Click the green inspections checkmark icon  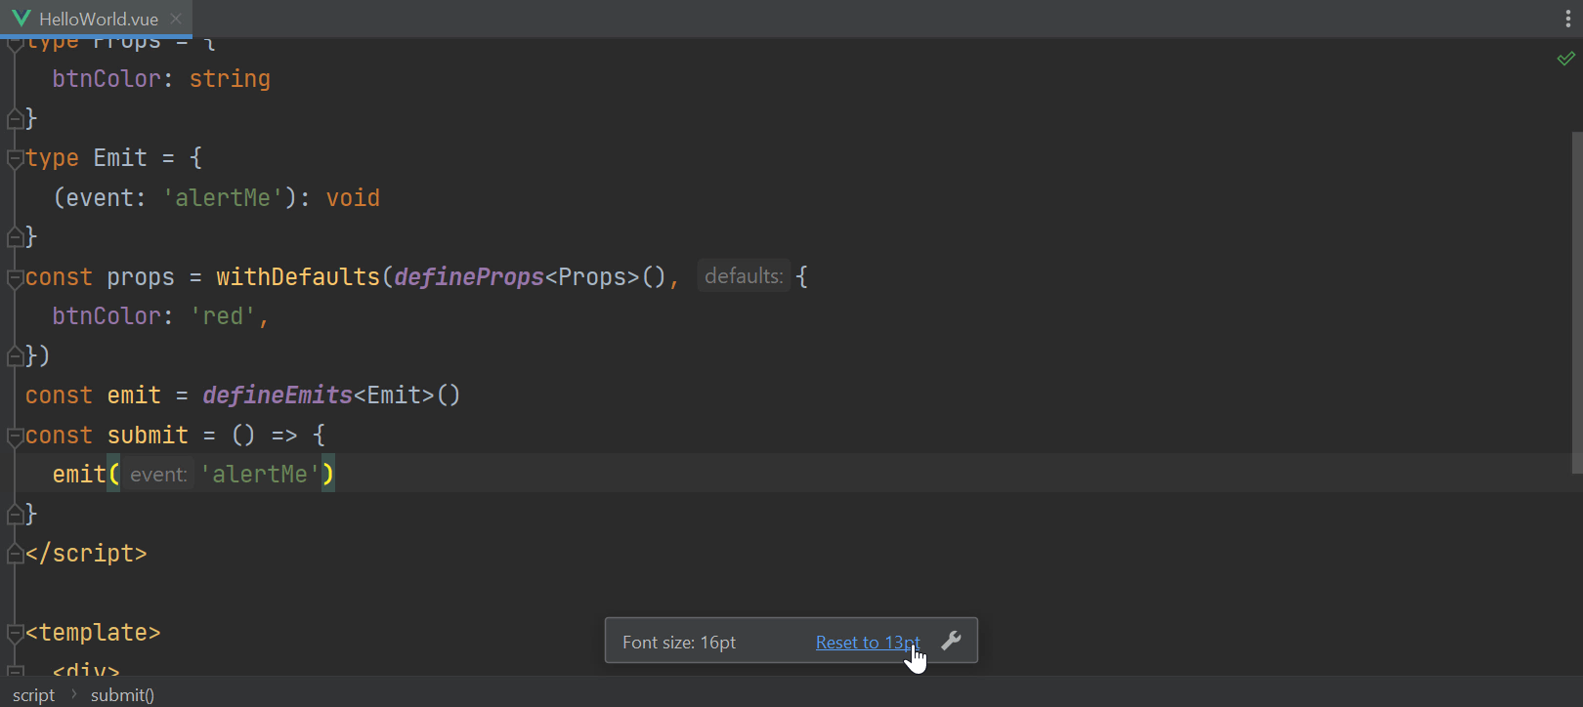[x=1565, y=59]
